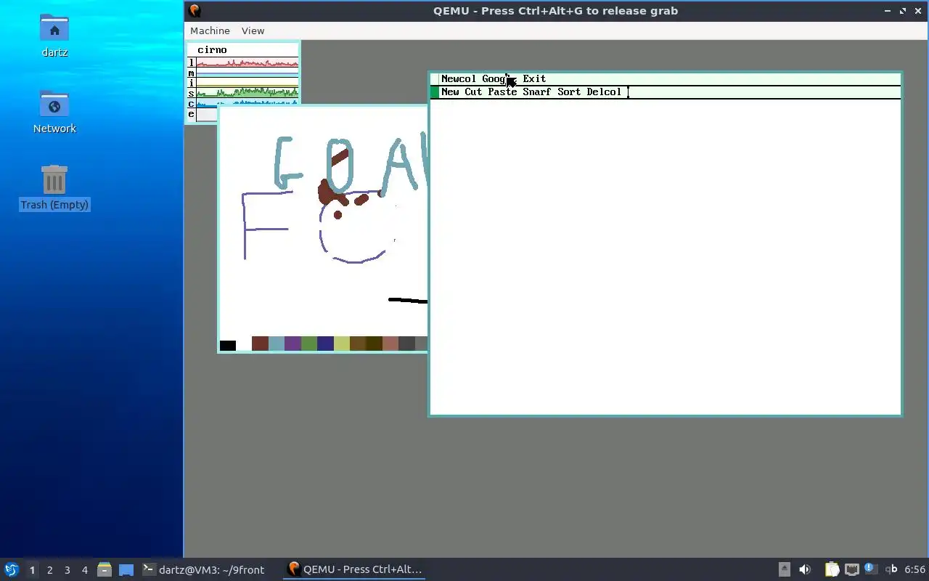This screenshot has height=581, width=929.
Task: Launch the file manager from taskbar
Action: (x=104, y=569)
